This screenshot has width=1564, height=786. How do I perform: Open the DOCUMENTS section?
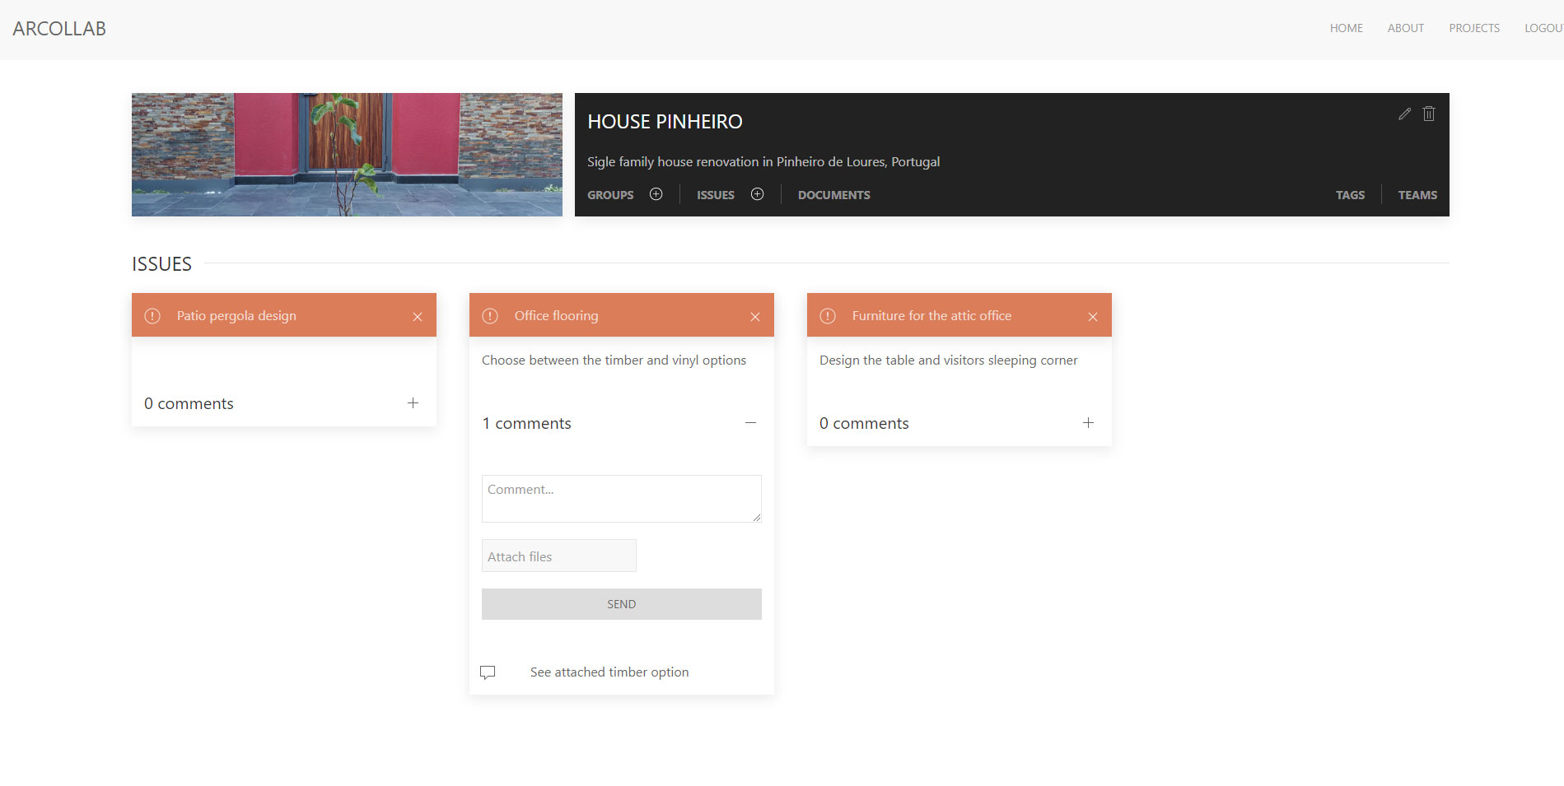pos(834,195)
